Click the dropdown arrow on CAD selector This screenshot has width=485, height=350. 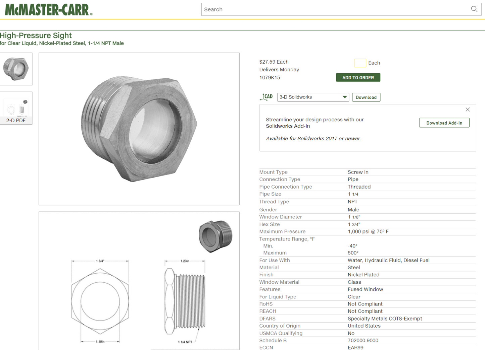(344, 97)
